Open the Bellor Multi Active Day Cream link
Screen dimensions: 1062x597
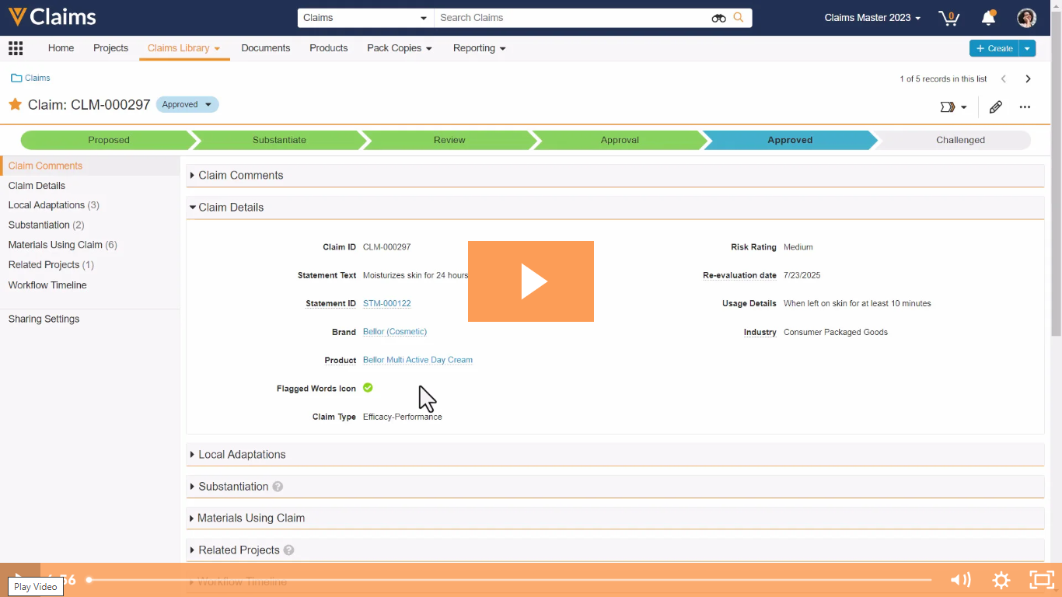(x=417, y=360)
